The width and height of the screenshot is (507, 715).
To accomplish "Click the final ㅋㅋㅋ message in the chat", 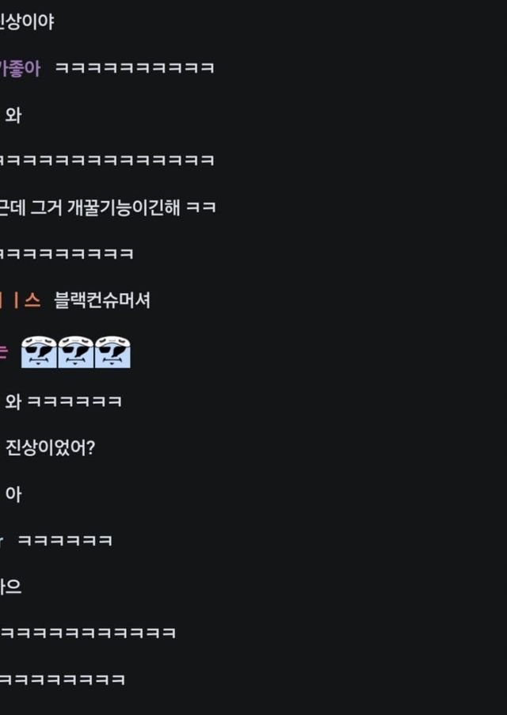I will [x=62, y=680].
